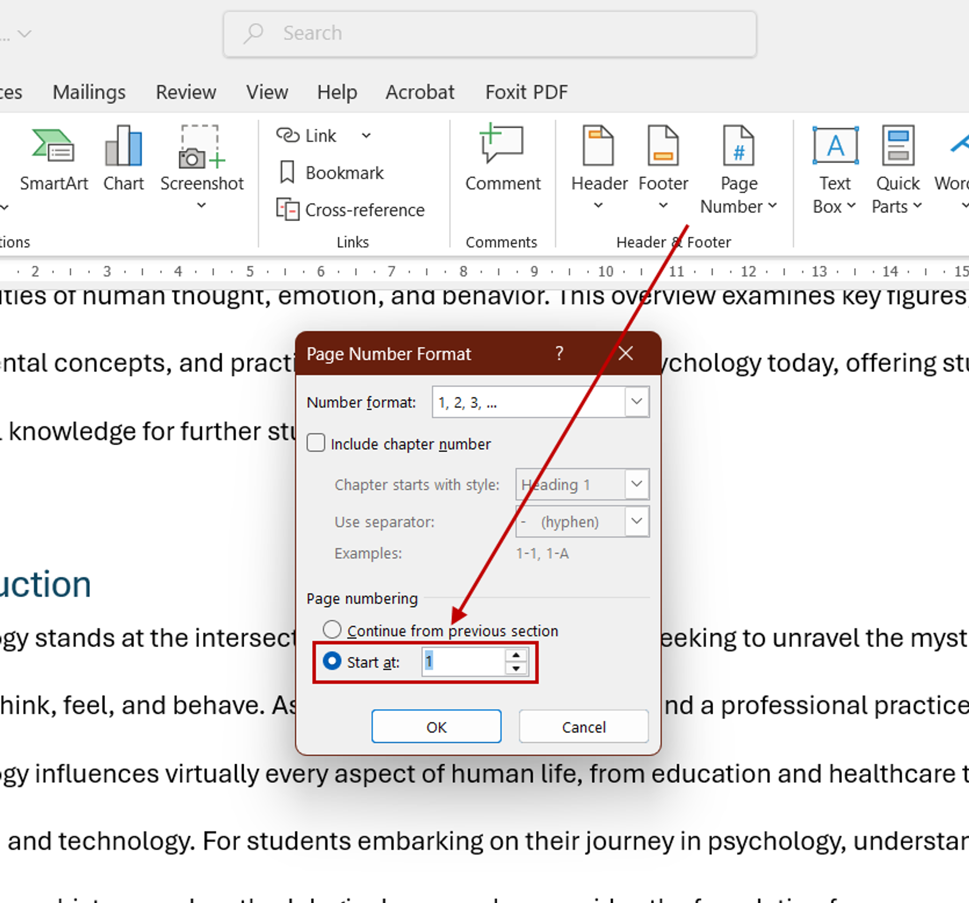Screen dimensions: 969x903
Task: Open dialog help question mark
Action: coord(559,353)
